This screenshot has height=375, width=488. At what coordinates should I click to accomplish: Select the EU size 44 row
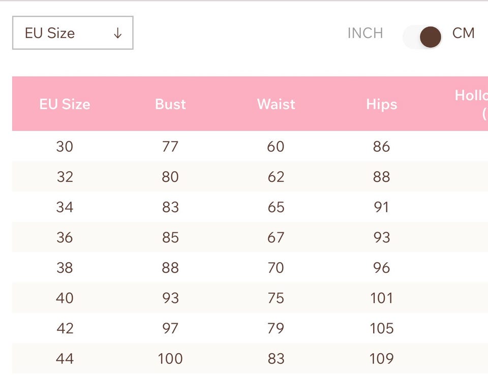[x=250, y=358]
